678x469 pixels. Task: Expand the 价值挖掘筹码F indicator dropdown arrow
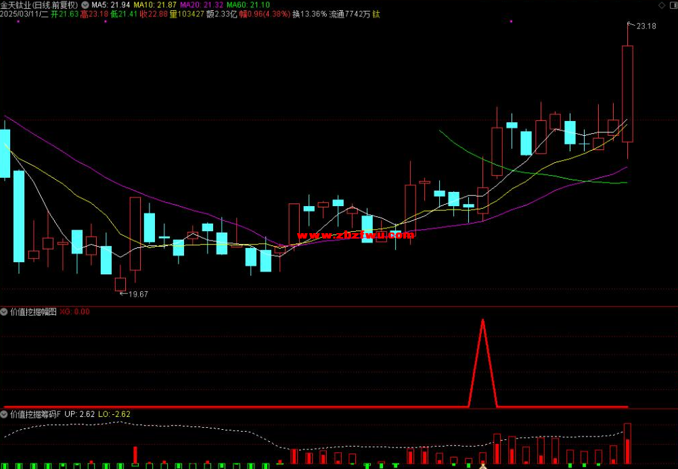(4, 414)
